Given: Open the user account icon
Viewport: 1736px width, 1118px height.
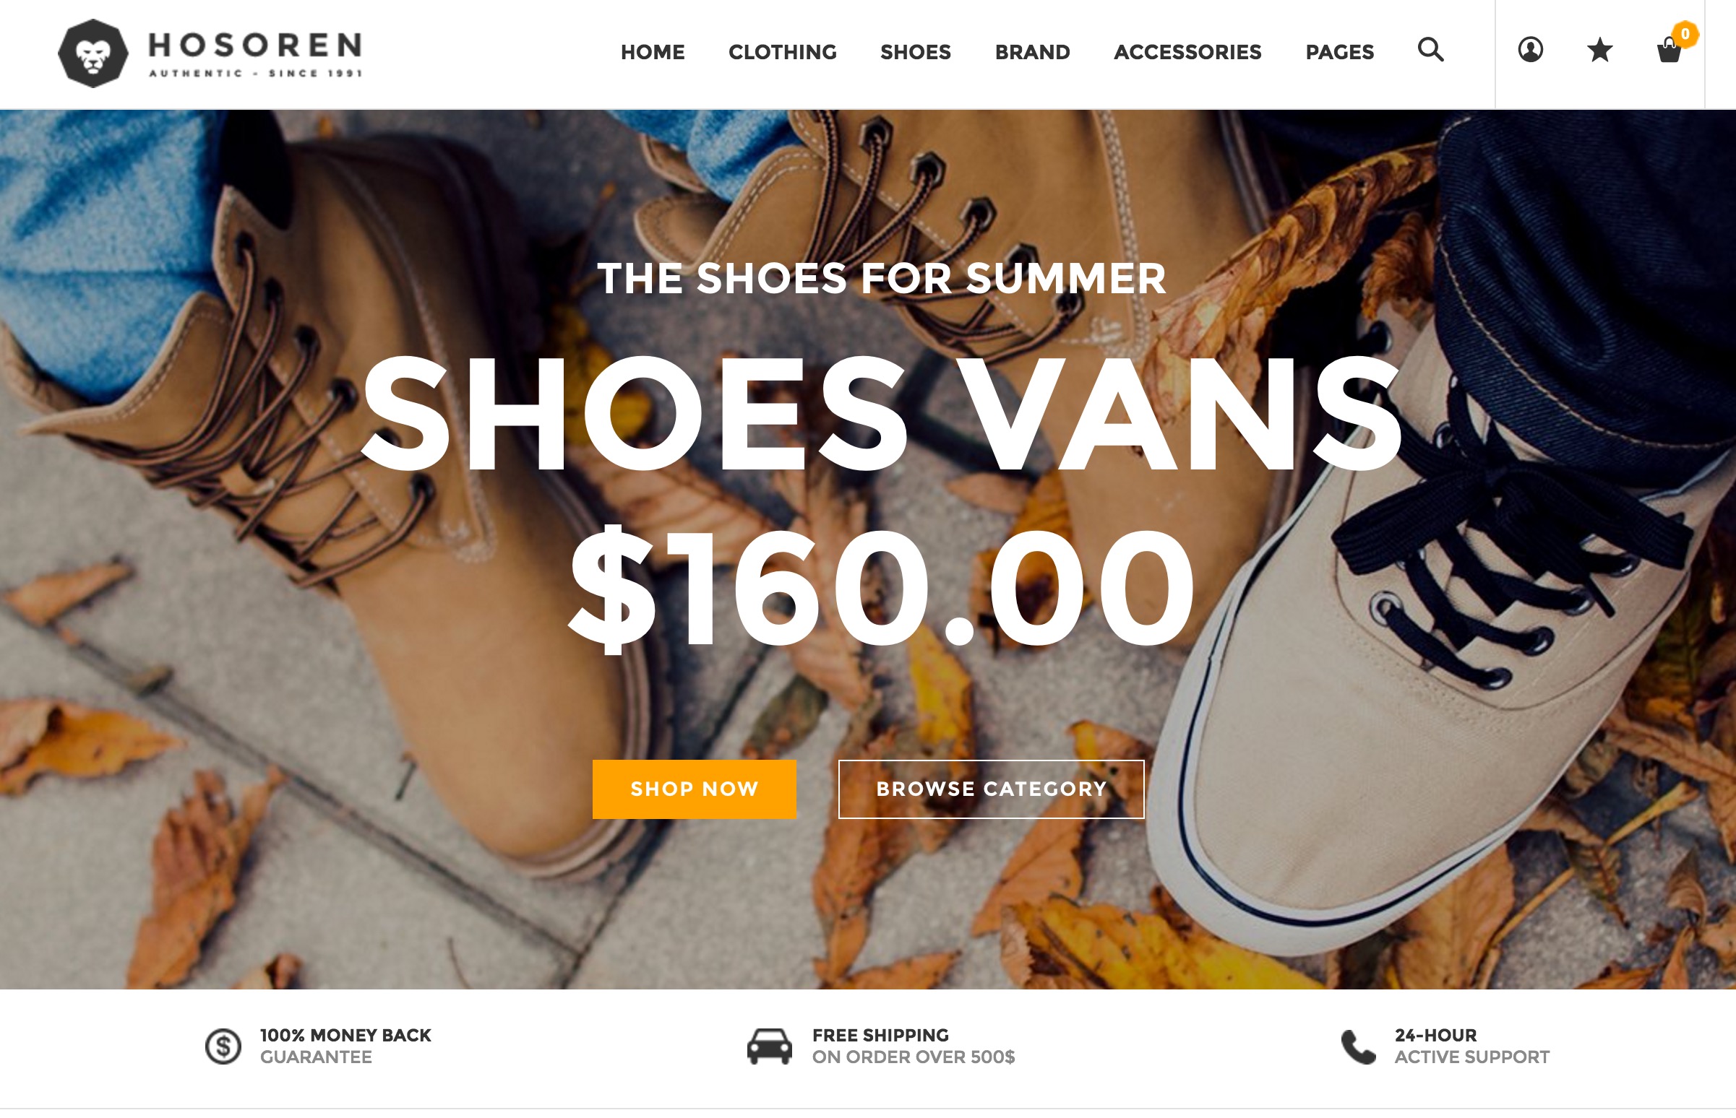Looking at the screenshot, I should [x=1531, y=50].
